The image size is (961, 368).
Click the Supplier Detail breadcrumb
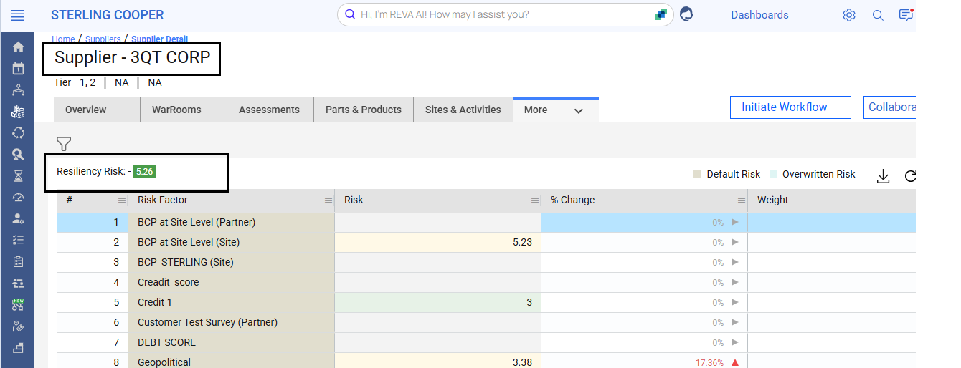[159, 39]
